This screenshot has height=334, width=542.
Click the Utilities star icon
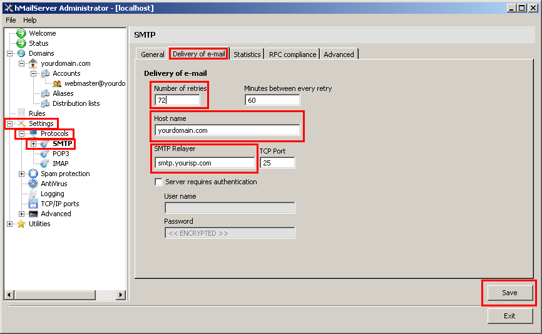pos(21,224)
